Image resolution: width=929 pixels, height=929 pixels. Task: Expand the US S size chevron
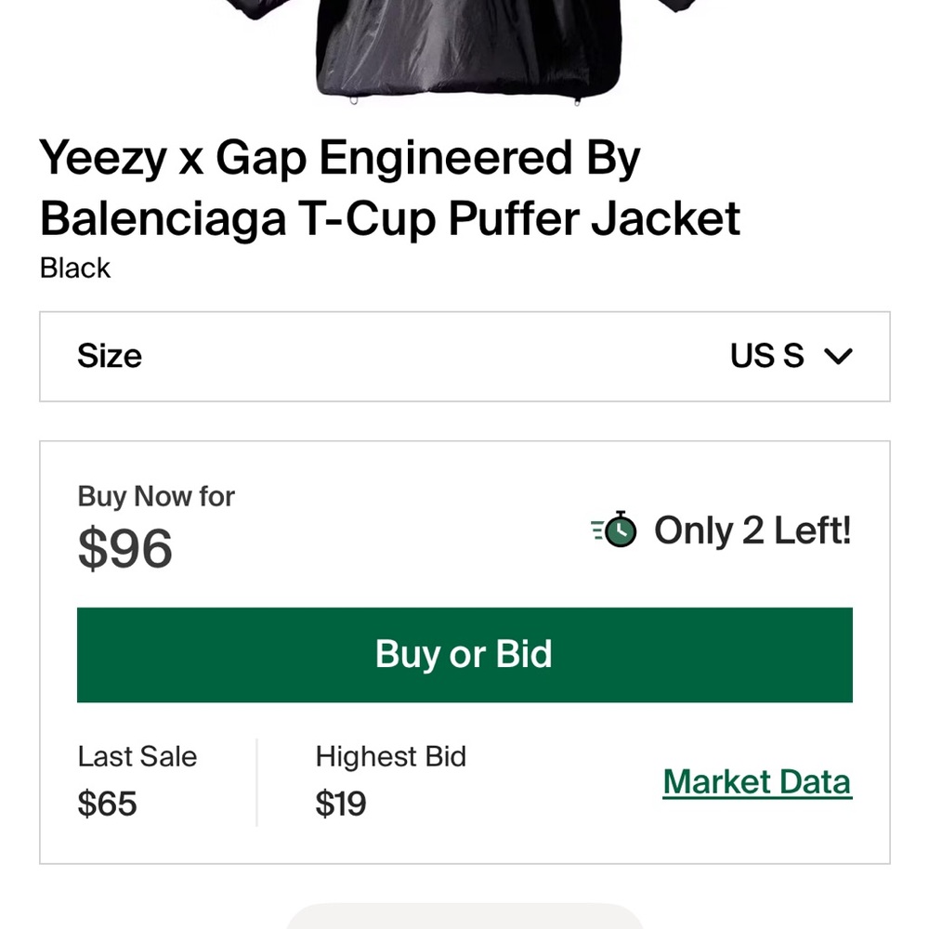point(837,356)
